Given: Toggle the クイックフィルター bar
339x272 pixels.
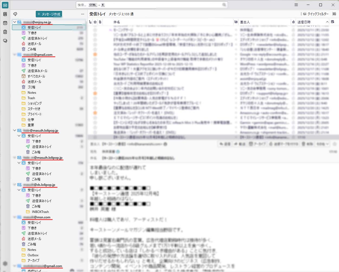Looking at the screenshot, I should (316, 14).
